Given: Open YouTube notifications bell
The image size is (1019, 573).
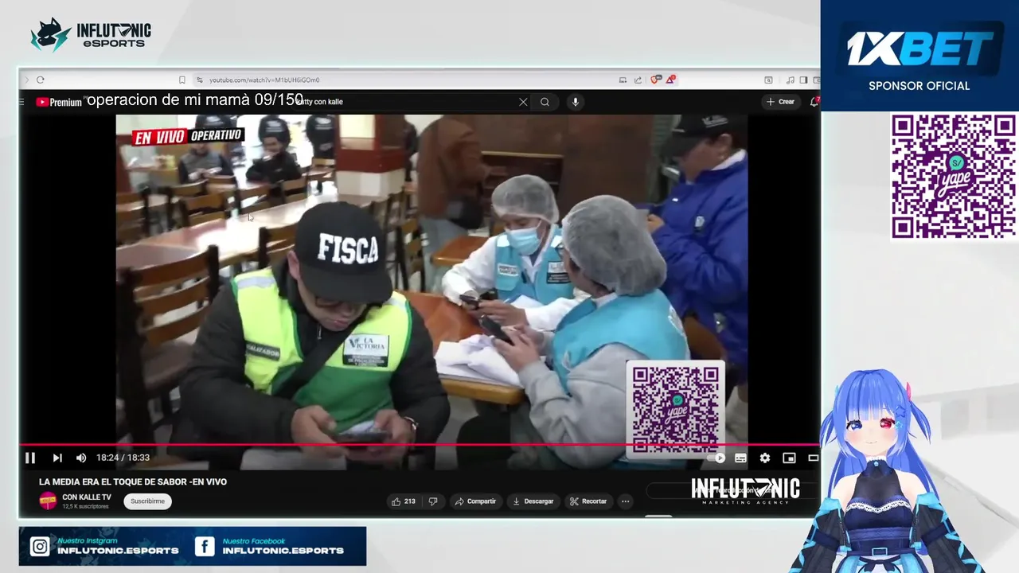Looking at the screenshot, I should point(814,102).
